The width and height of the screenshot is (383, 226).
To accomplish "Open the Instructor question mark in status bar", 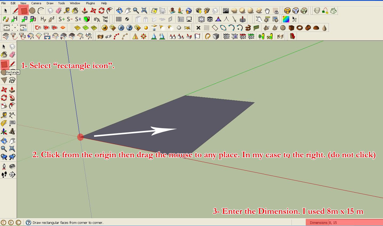I will pos(28,223).
